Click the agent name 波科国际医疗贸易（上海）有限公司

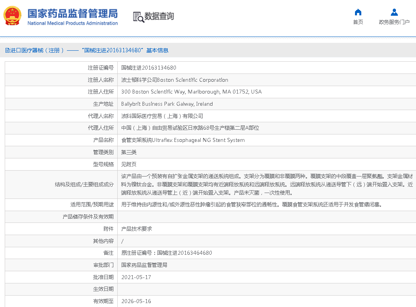pos(162,116)
